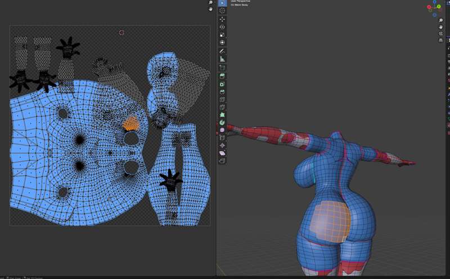The image size is (450, 279).
Task: Activate the Loop Cut tool
Action: pyautogui.click(x=222, y=100)
